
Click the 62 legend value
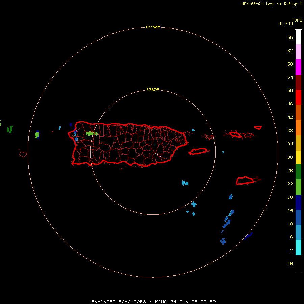click(290, 51)
